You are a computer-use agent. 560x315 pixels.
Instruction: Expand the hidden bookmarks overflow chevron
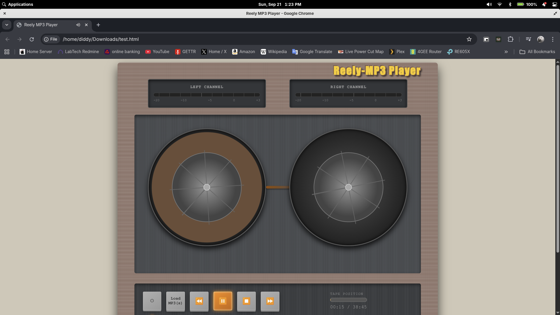[x=506, y=52]
